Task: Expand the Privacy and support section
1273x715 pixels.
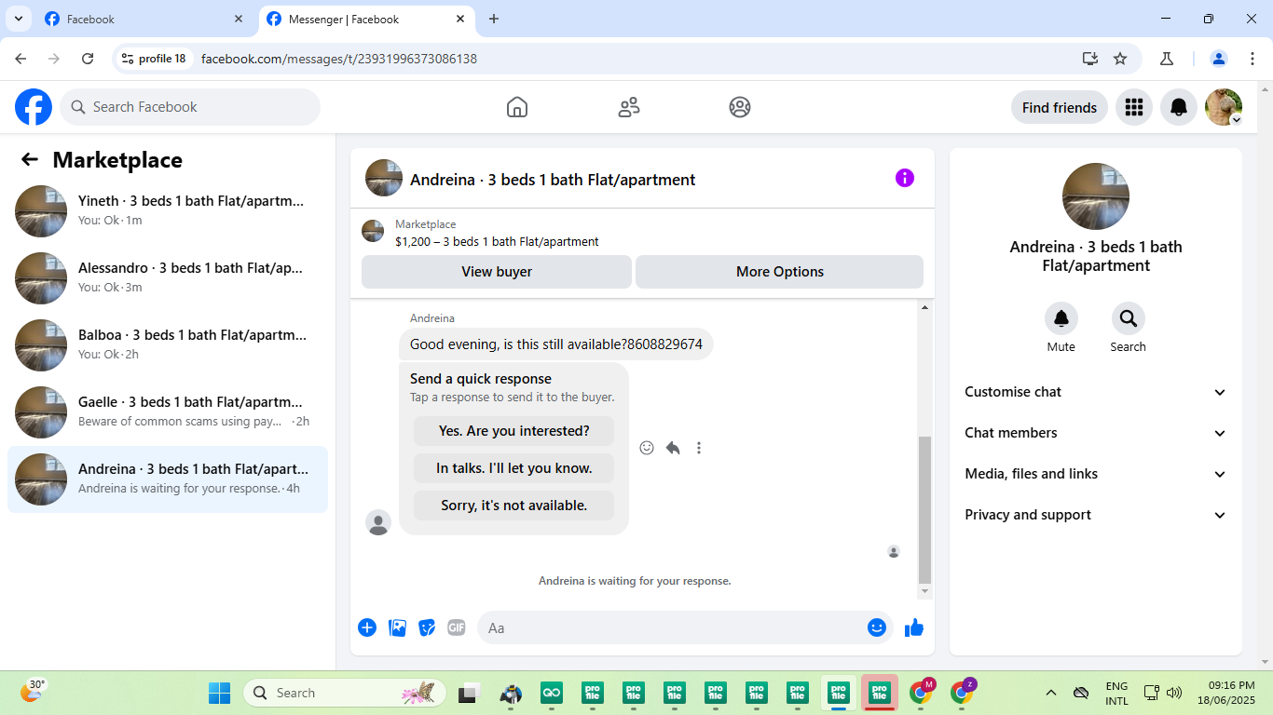Action: [x=1096, y=515]
